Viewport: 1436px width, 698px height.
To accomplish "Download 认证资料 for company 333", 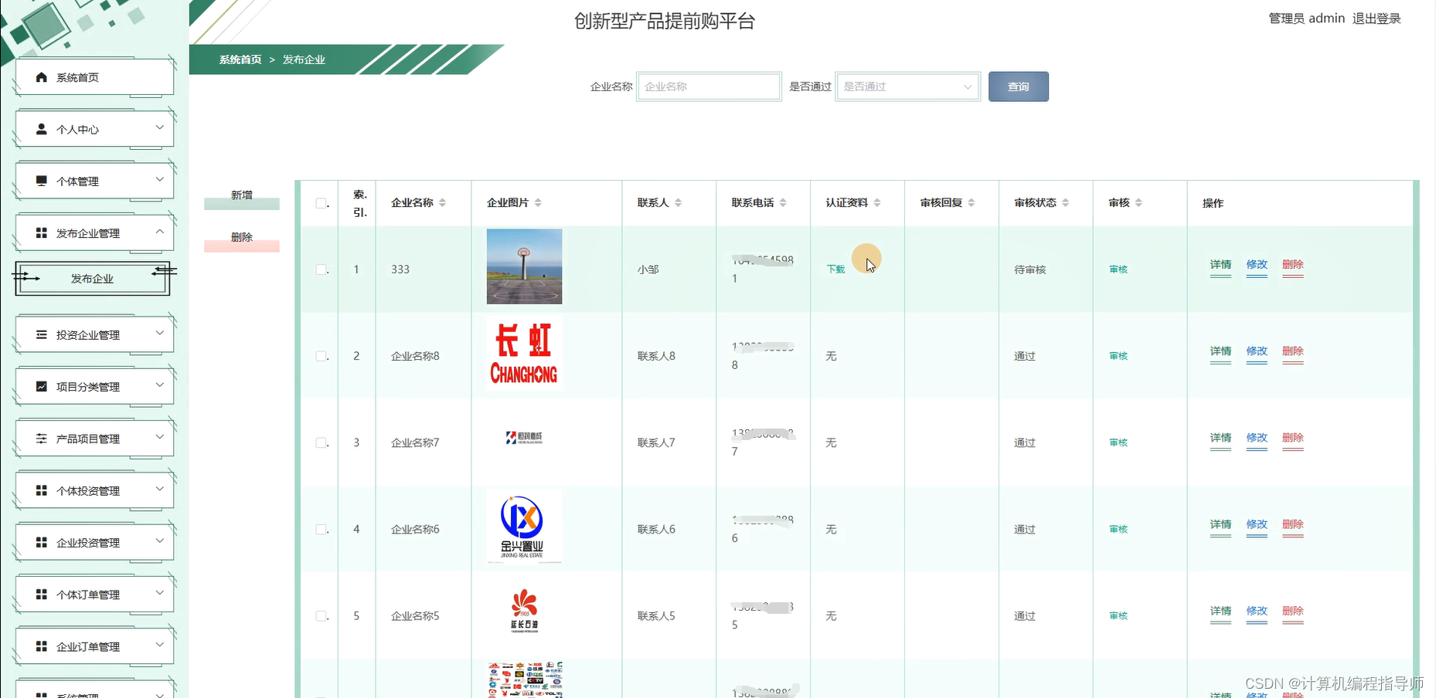I will pos(835,269).
